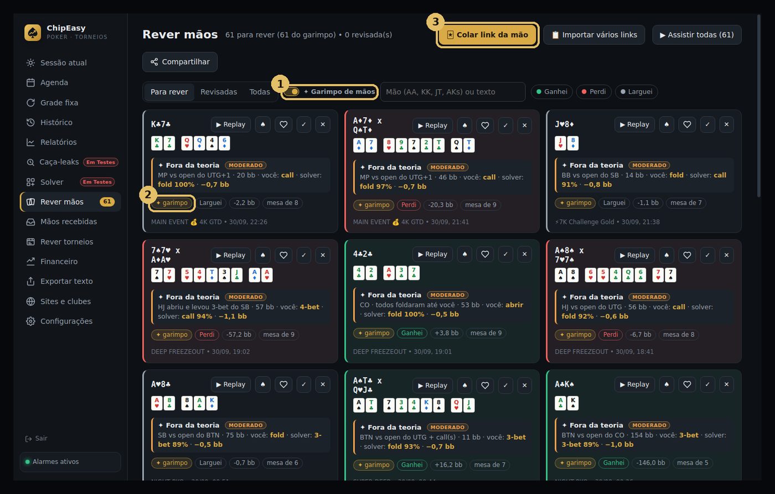Go to Rever torneios
Screen dimensions: 775x494
70,242
